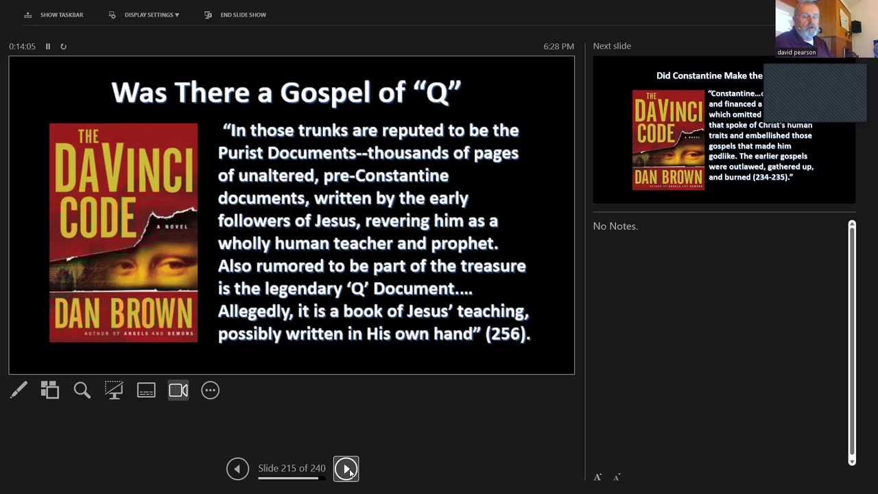Click the current slide main view

click(292, 215)
